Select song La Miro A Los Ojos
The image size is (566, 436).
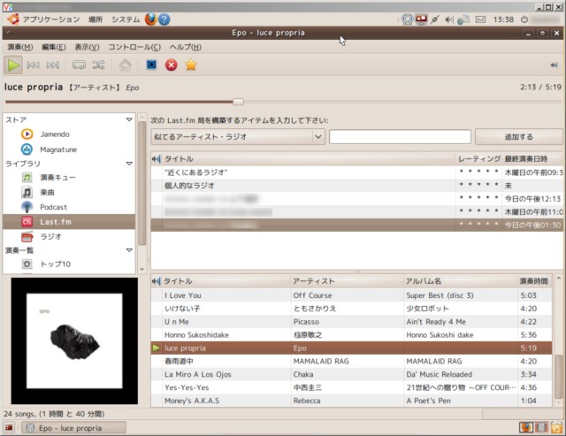[351, 374]
